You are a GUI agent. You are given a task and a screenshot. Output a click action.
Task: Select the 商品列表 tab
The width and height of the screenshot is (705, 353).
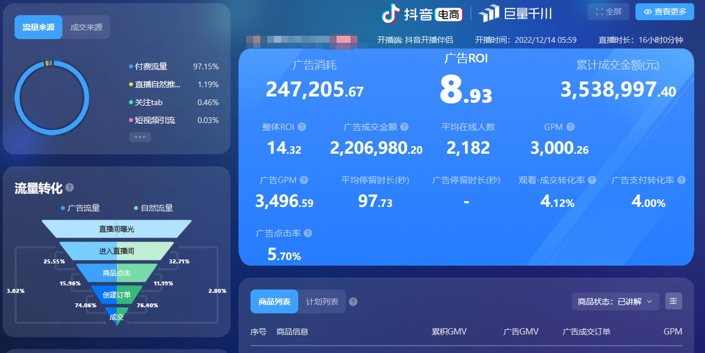[x=274, y=302]
